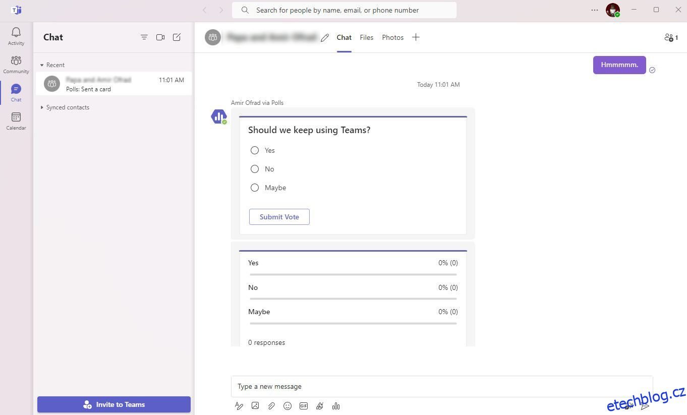Screen dimensions: 687x415
Task: Select the No poll option
Action: pyautogui.click(x=255, y=169)
